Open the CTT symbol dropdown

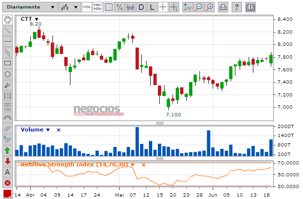pos(36,19)
